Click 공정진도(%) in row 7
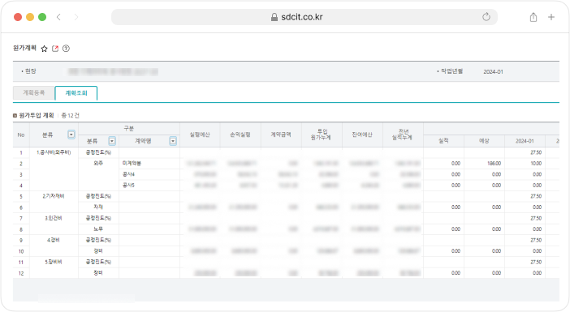 tap(98, 218)
